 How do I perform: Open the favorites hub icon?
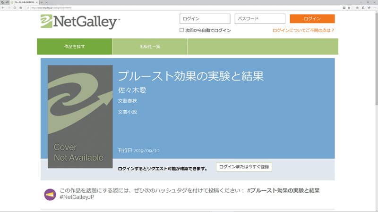pyautogui.click(x=357, y=8)
